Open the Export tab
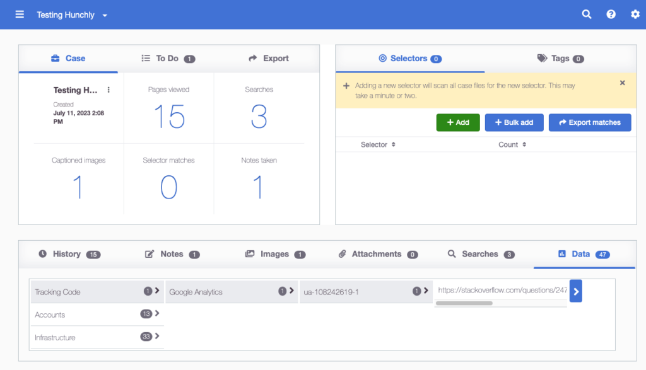Screen dimensions: 646x370 tap(269, 59)
